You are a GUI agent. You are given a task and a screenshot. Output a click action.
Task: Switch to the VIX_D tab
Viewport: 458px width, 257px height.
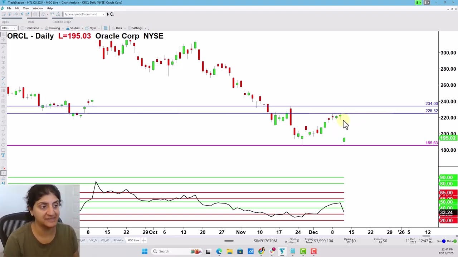[93, 240]
